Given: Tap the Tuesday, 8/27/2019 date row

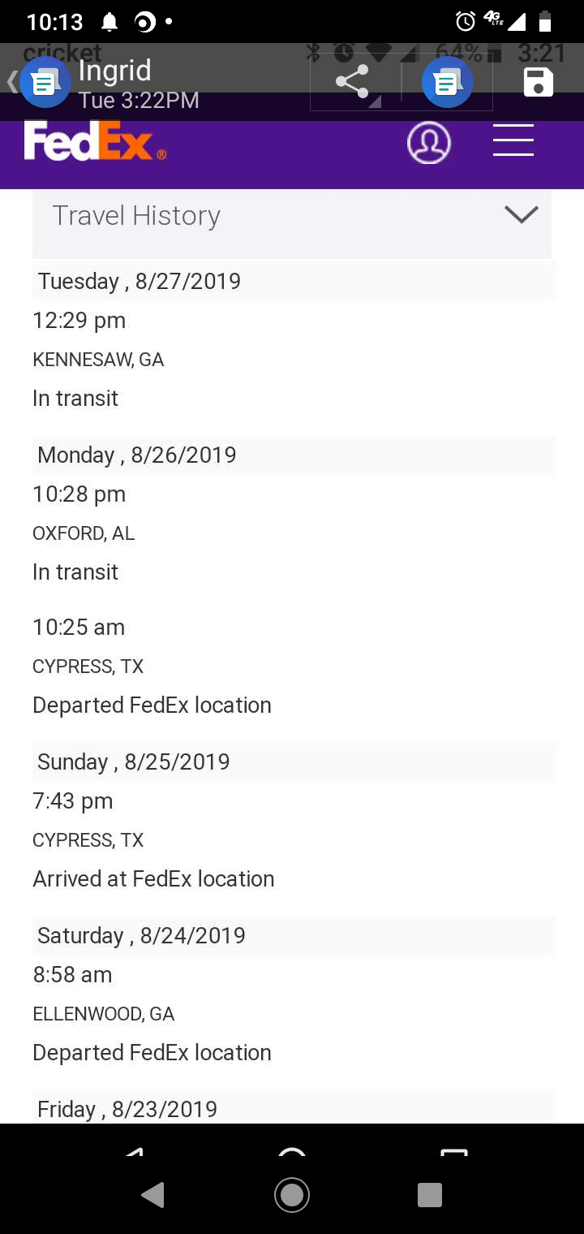Looking at the screenshot, I should click(140, 281).
